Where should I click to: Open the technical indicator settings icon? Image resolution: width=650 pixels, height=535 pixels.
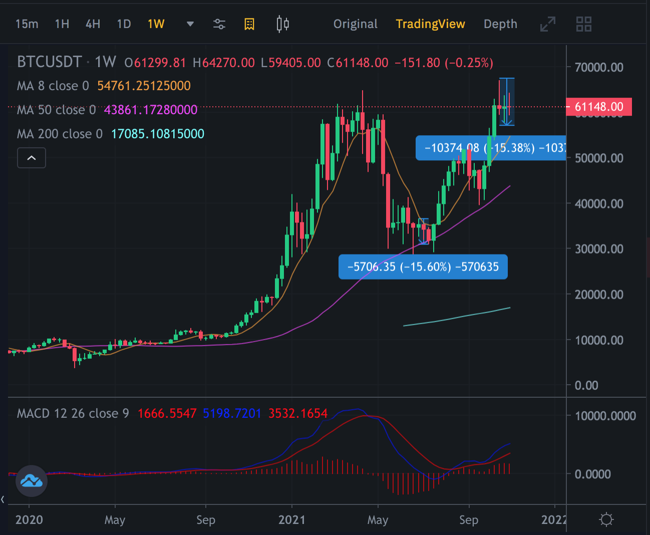coord(219,24)
